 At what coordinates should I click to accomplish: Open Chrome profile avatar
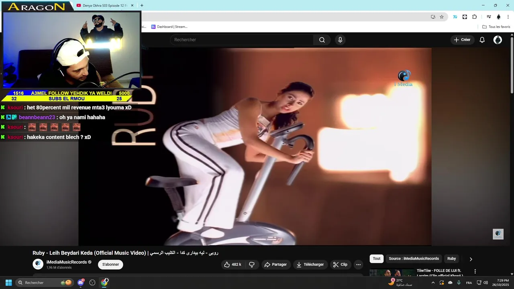coord(499,17)
